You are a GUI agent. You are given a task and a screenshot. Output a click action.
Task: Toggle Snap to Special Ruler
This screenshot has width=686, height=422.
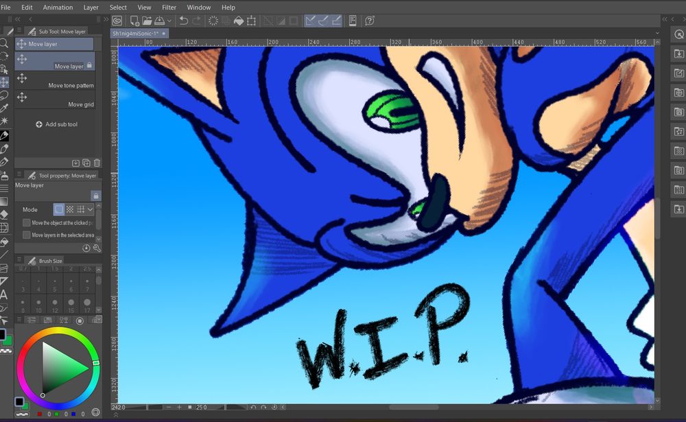[323, 21]
